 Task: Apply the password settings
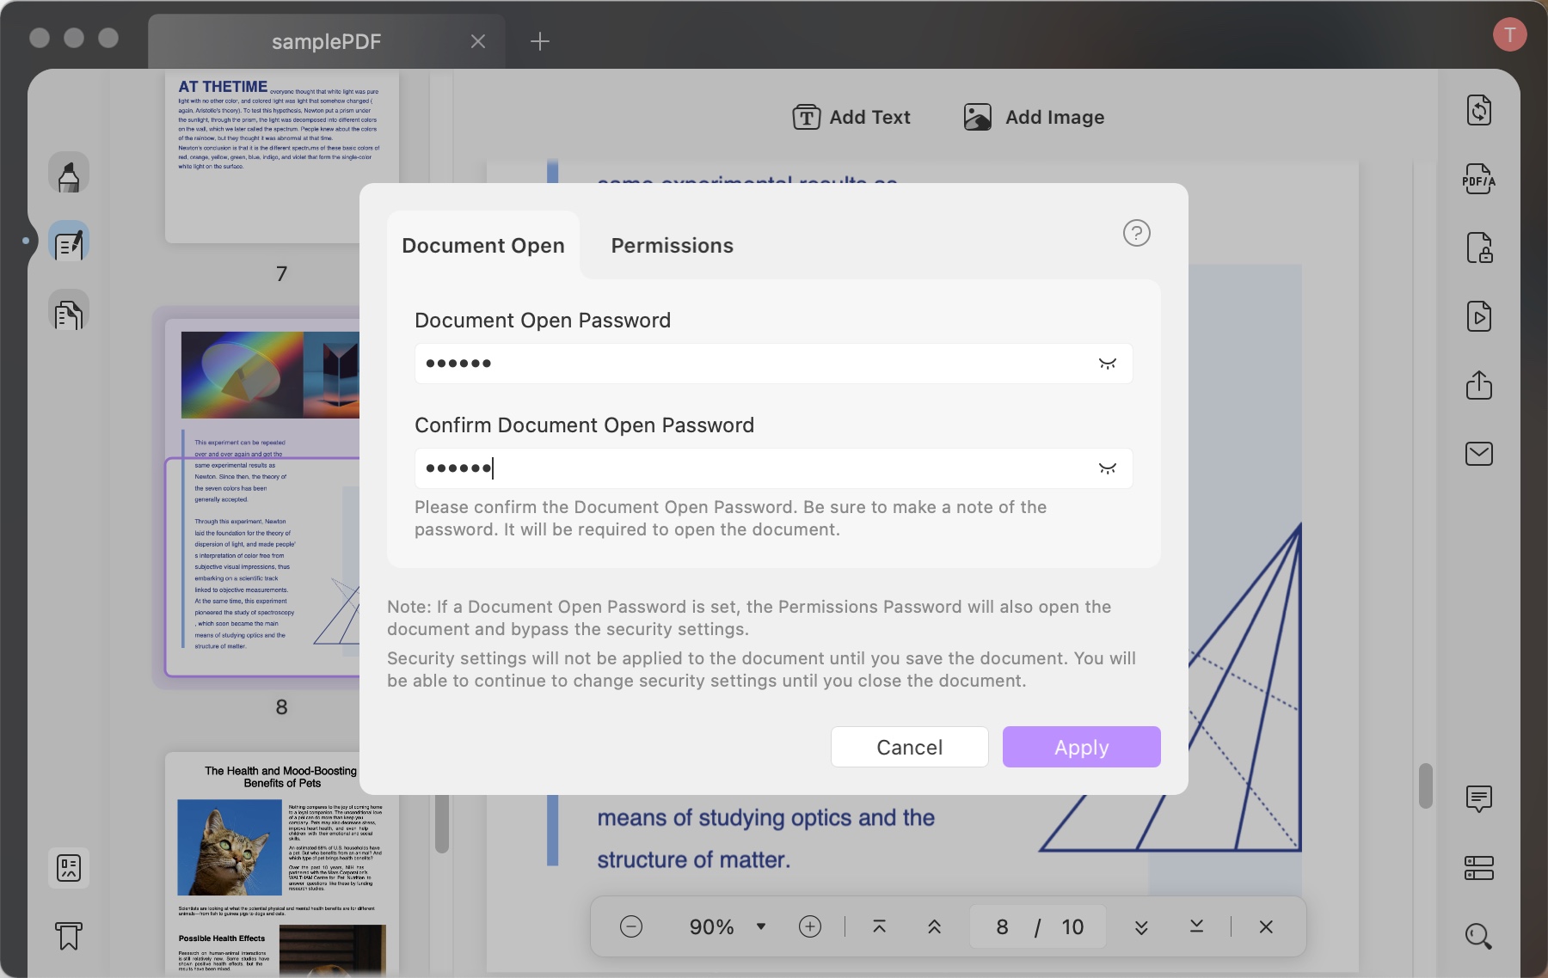[x=1081, y=747]
